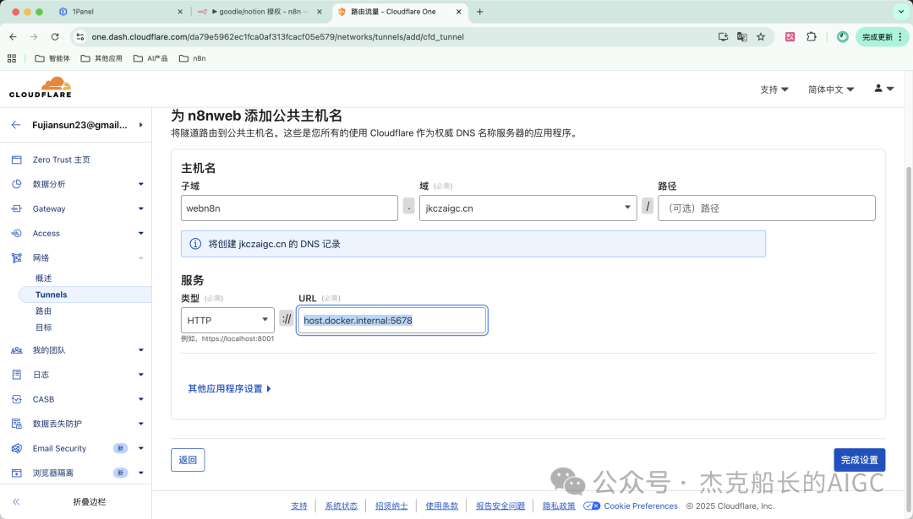Click the browser back arrow
913x519 pixels.
click(13, 36)
